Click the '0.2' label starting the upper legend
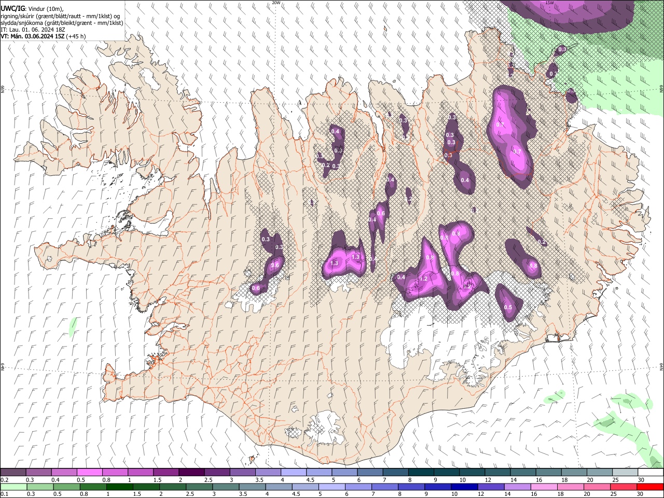This screenshot has width=664, height=498. pos(4,480)
